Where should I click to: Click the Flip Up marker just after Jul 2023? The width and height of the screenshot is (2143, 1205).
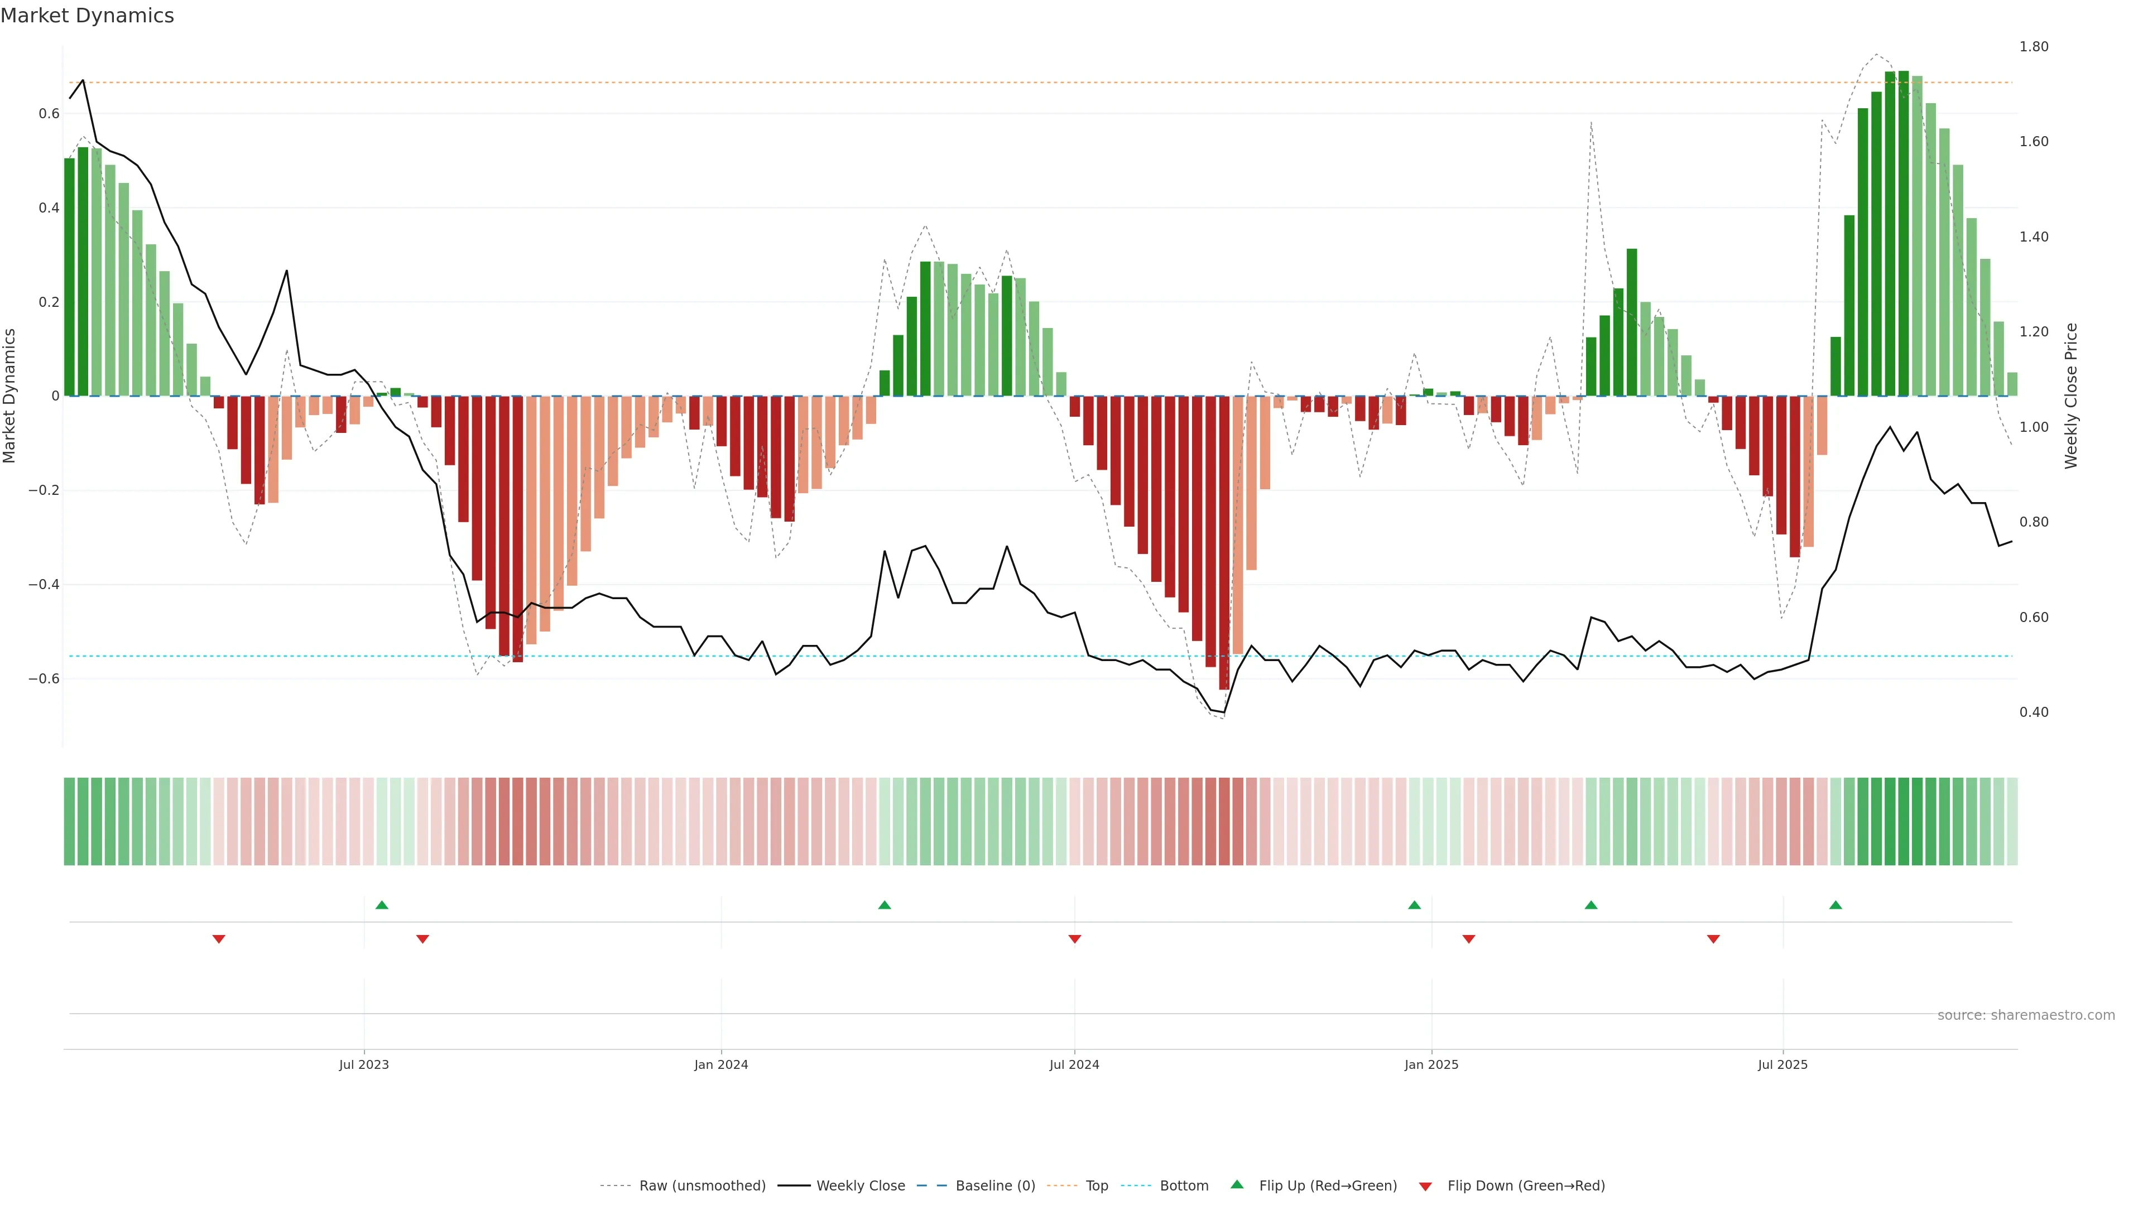(382, 905)
